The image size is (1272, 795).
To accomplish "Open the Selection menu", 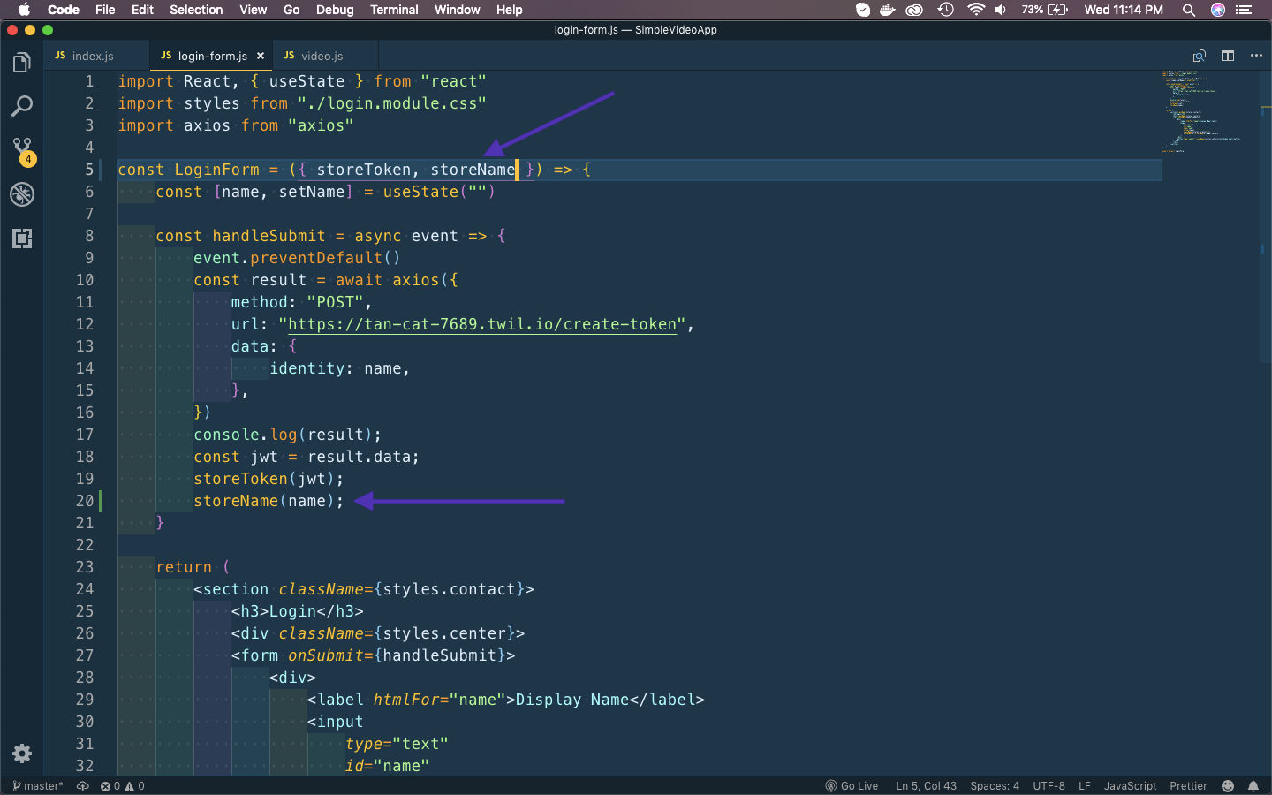I will pyautogui.click(x=196, y=10).
